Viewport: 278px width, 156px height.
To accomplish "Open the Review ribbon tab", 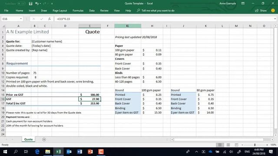I will pos(104,10).
